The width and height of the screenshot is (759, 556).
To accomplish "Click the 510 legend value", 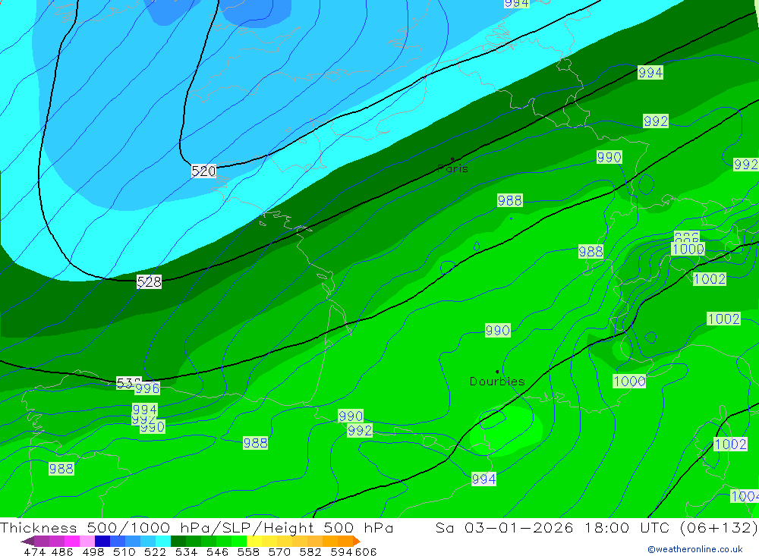I will coord(124,551).
